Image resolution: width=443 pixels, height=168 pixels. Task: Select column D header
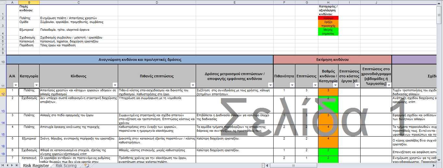pos(157,2)
